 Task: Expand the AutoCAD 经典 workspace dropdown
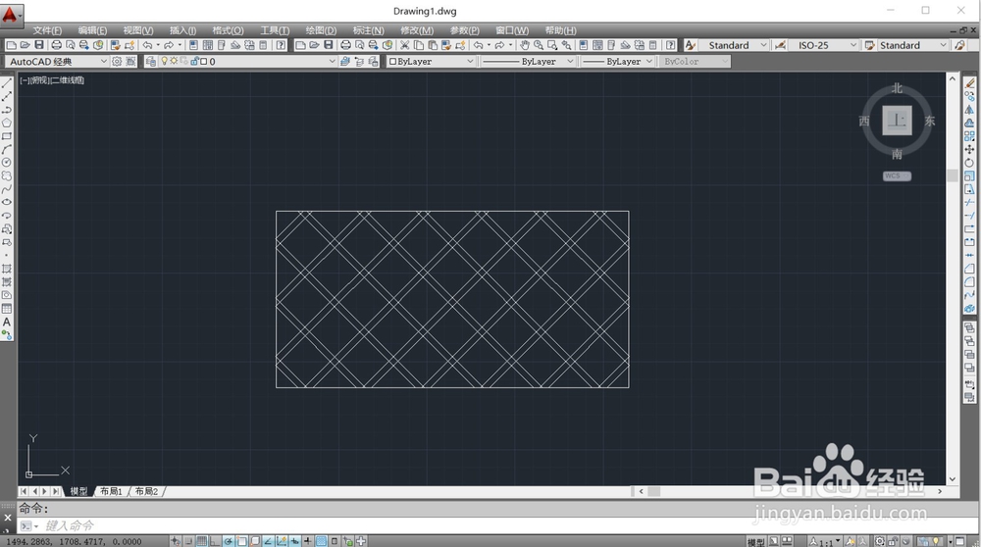[104, 61]
